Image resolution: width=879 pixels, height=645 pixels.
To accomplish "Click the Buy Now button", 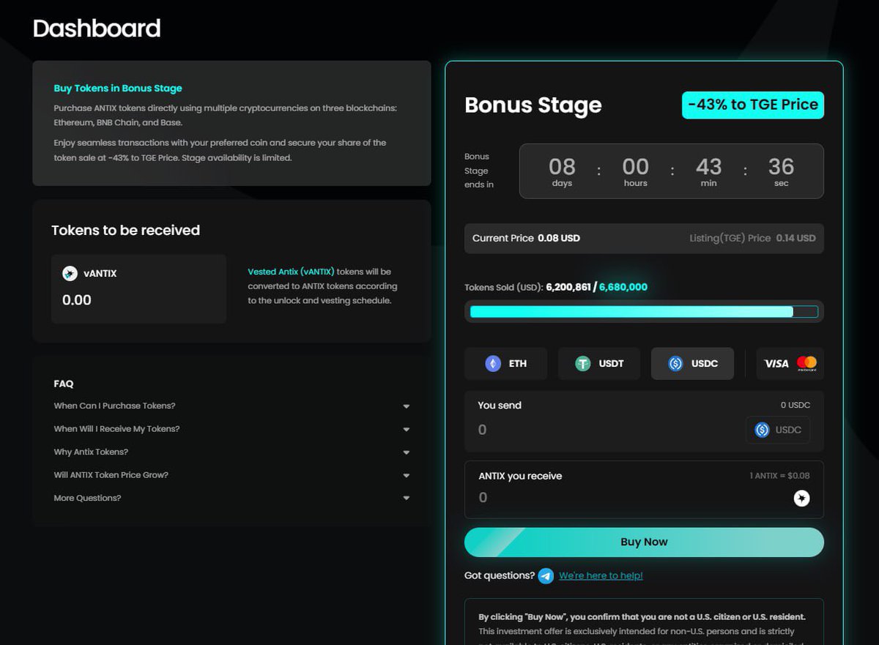I will click(644, 542).
